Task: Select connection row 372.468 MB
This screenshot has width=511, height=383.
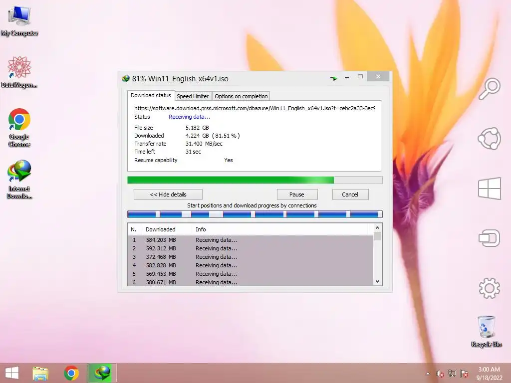Action: (251, 257)
